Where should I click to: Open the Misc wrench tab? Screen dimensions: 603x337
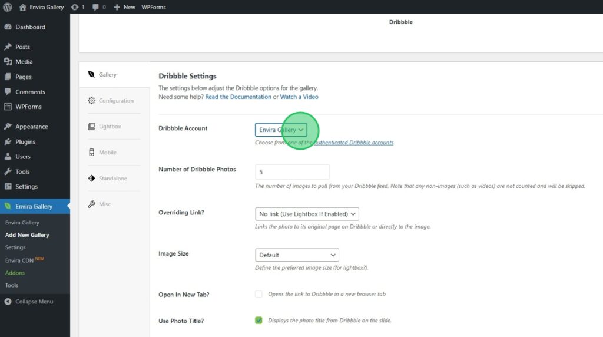[104, 204]
